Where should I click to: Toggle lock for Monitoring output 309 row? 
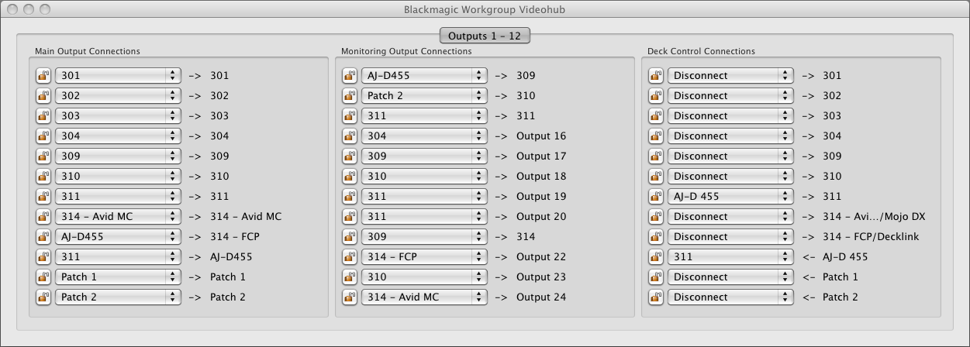tap(350, 76)
